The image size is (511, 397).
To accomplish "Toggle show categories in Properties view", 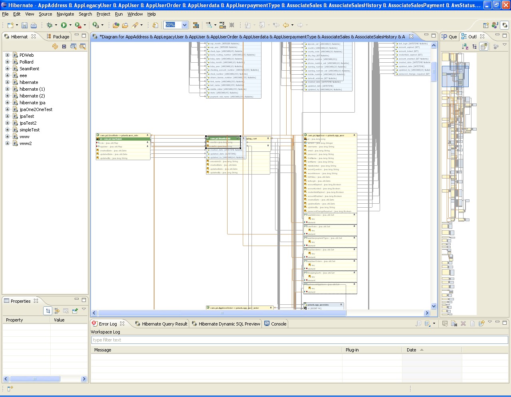I will pos(48,311).
